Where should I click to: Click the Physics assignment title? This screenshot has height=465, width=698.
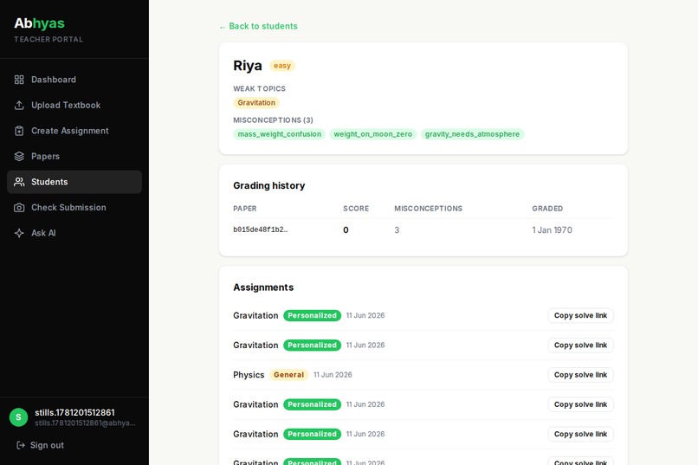click(x=249, y=375)
